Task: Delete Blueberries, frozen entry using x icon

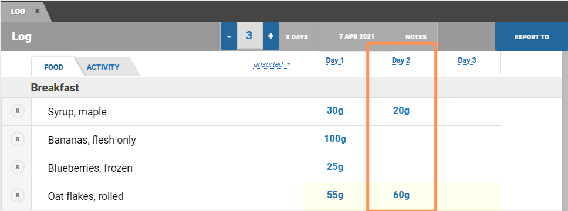Action: (18, 167)
